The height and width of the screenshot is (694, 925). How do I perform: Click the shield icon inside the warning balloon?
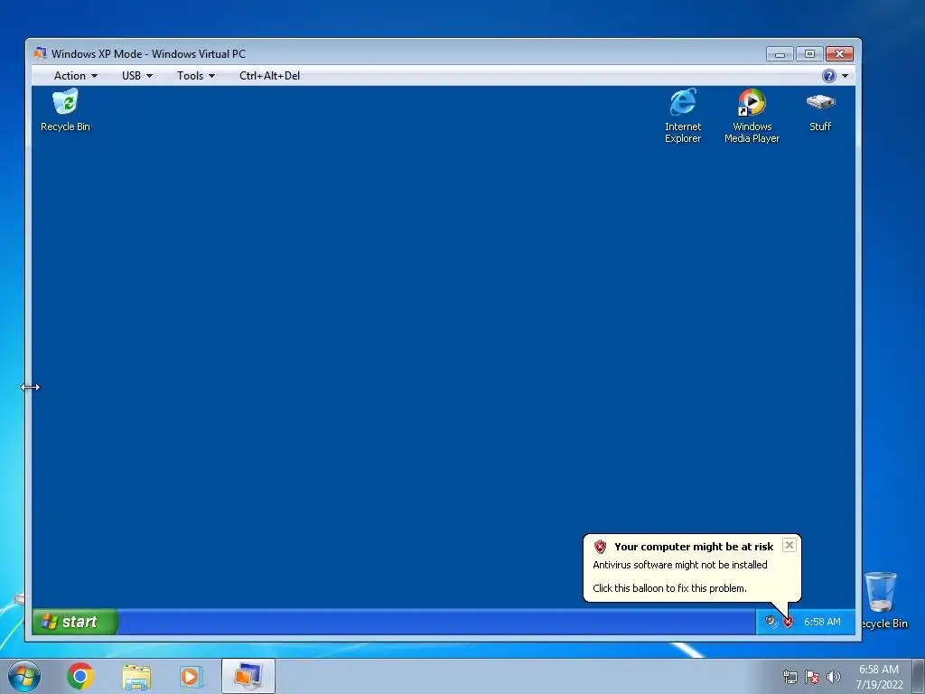(x=600, y=547)
